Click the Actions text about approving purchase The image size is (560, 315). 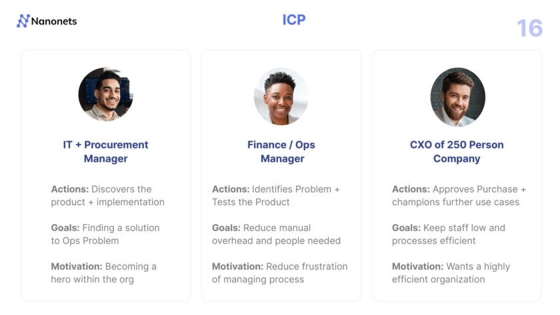click(459, 196)
